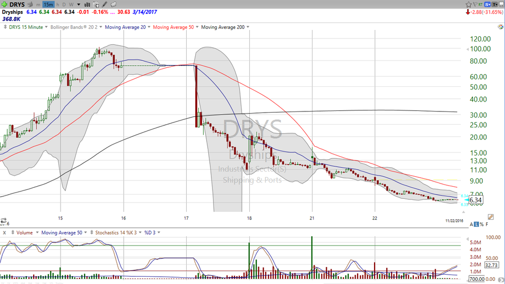
Task: Click the green plus add-indicator icon
Action: (x=4, y=5)
